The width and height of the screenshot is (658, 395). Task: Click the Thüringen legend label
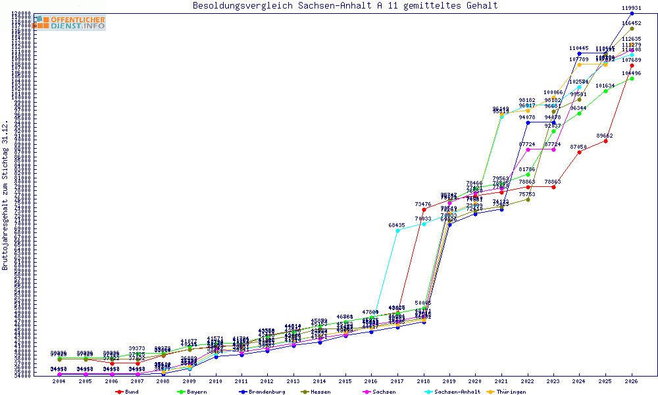point(511,392)
